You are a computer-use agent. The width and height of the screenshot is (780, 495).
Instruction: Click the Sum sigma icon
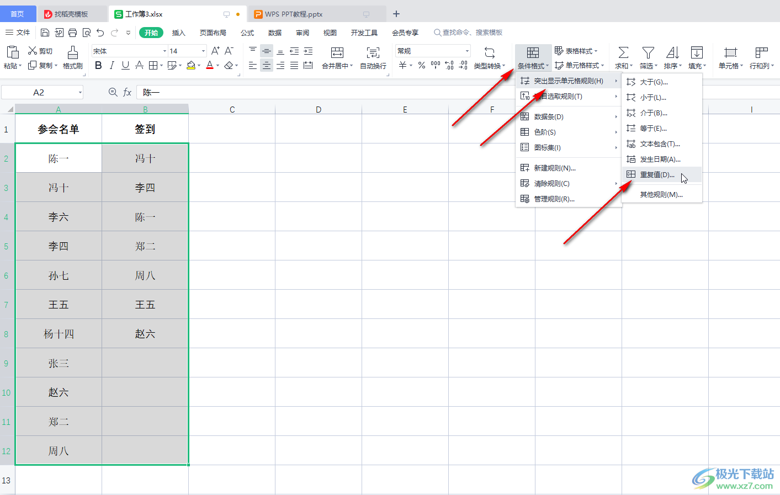pos(623,52)
